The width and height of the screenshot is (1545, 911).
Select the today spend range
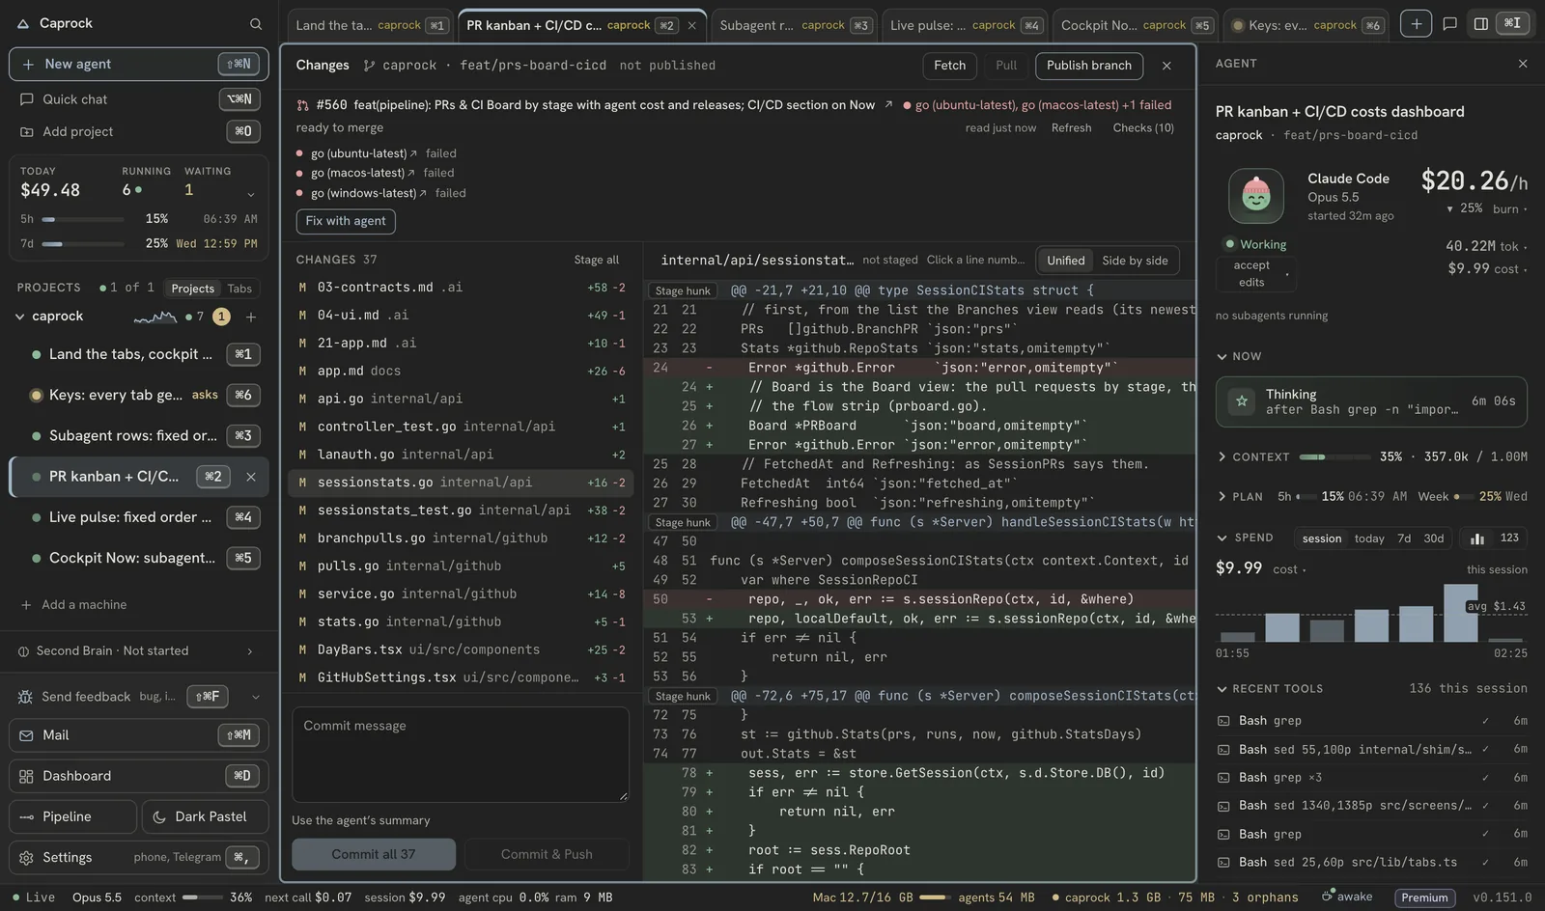(1369, 538)
